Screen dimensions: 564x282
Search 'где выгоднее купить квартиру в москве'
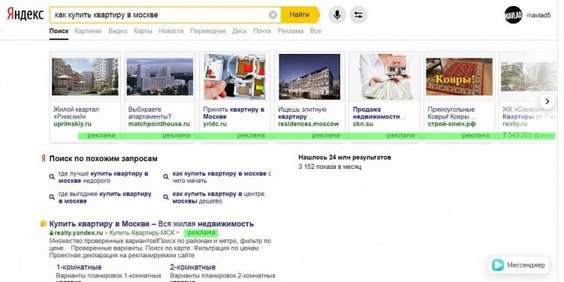[104, 197]
